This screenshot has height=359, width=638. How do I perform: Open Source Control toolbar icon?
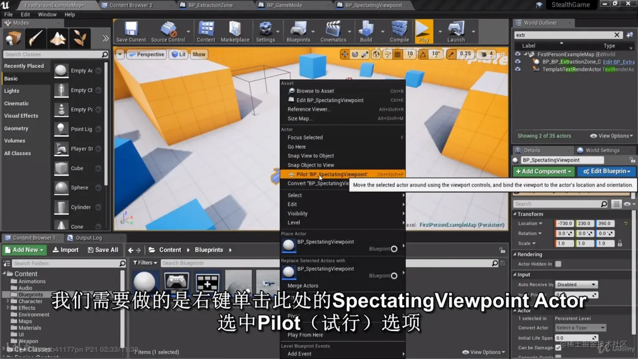[x=168, y=32]
